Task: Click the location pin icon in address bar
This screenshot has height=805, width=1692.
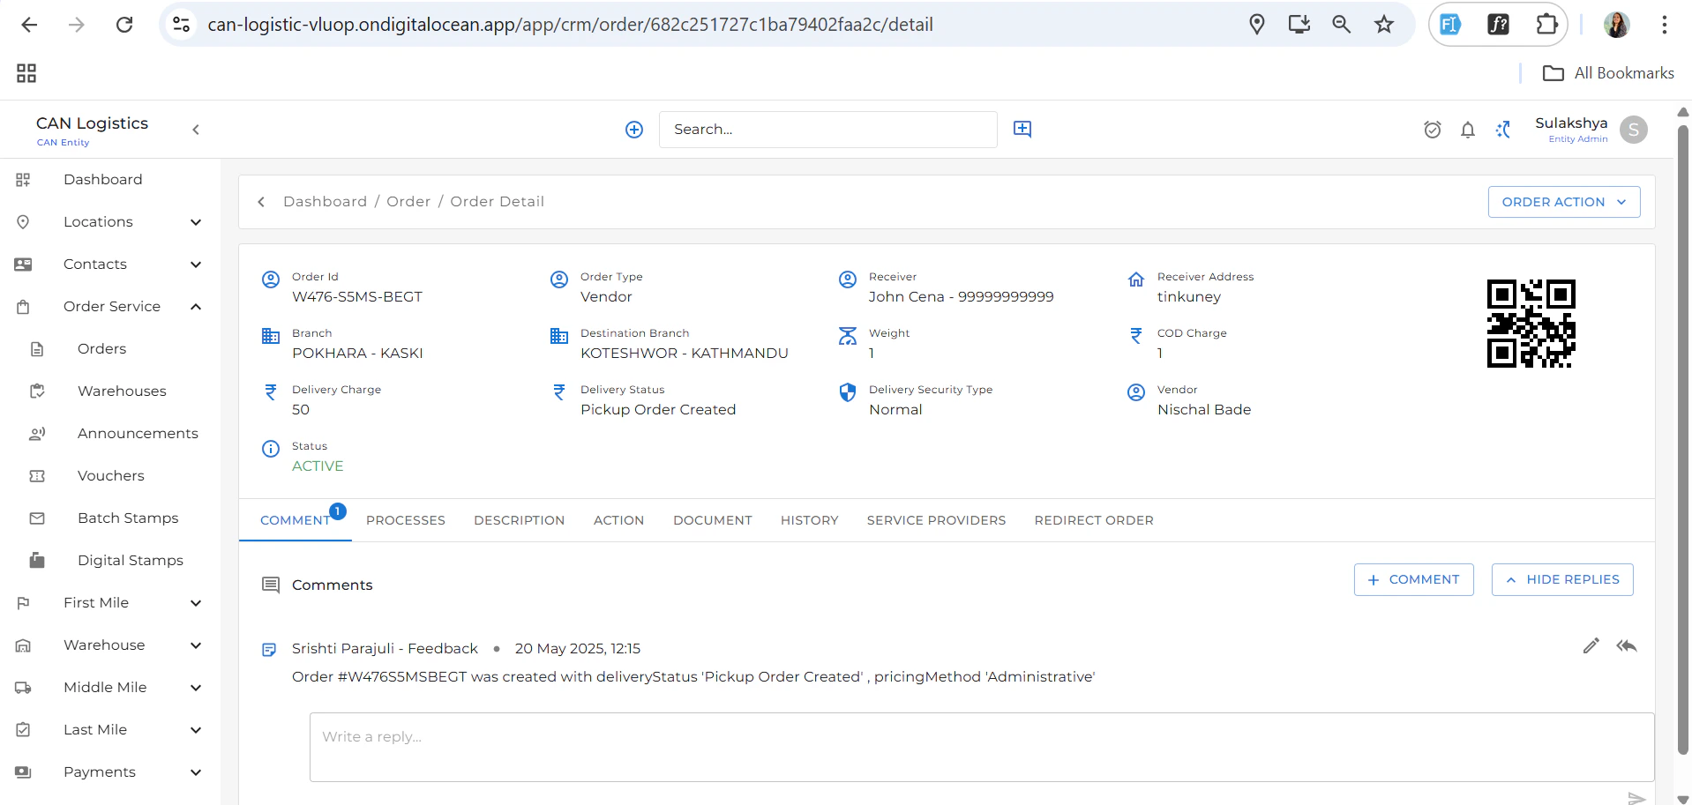Action: [x=1257, y=25]
